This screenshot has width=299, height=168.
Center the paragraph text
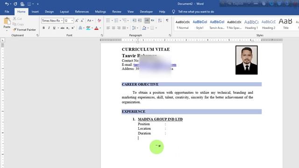click(x=114, y=28)
